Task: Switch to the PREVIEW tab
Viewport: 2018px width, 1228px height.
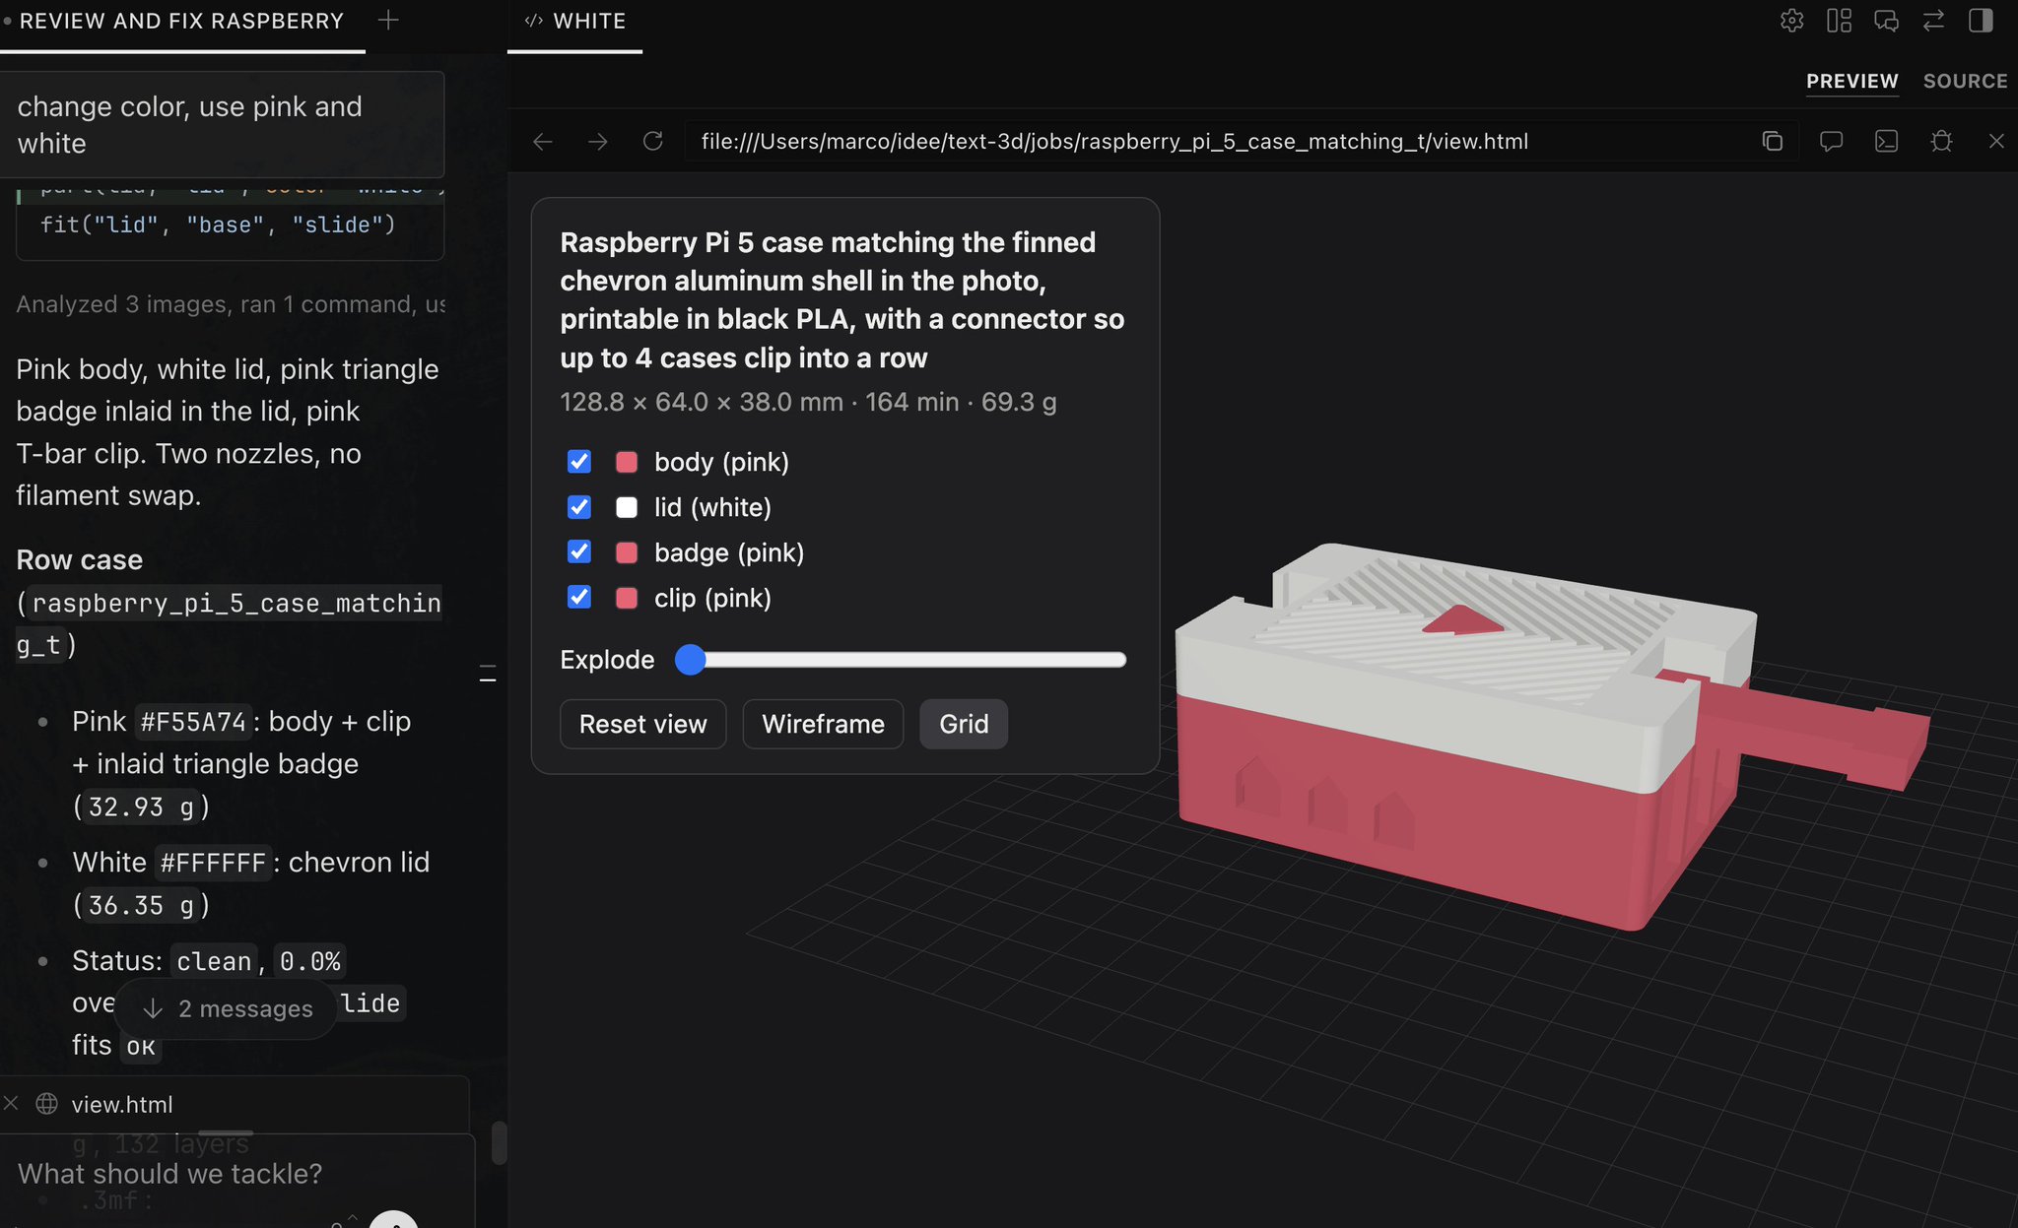Action: 1851,81
